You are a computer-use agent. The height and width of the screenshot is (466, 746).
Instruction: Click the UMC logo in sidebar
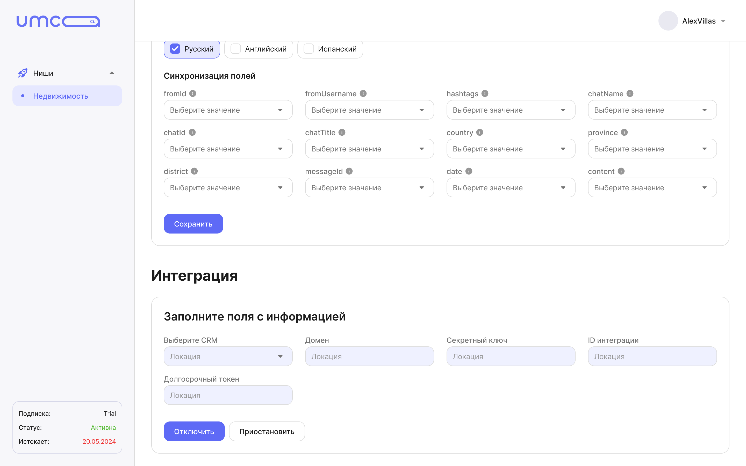pos(58,21)
